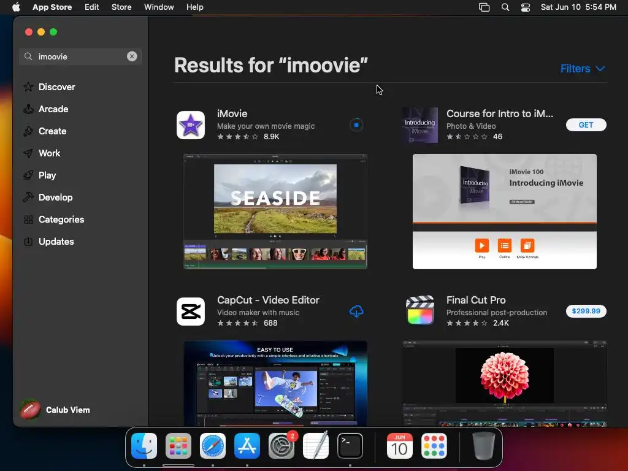This screenshot has width=628, height=471.
Task: Open the Apple menu
Action: [x=16, y=7]
